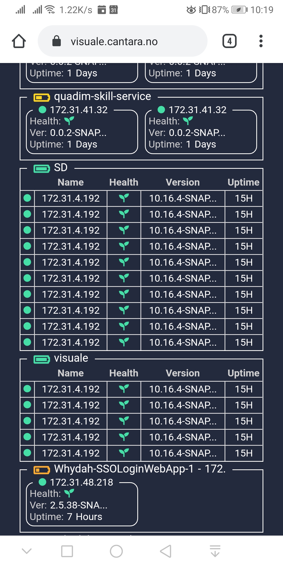This screenshot has width=283, height=567.
Task: Tap Android recent apps square button
Action: click(67, 551)
